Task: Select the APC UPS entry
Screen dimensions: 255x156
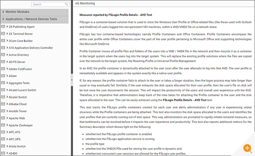Action: point(15,139)
